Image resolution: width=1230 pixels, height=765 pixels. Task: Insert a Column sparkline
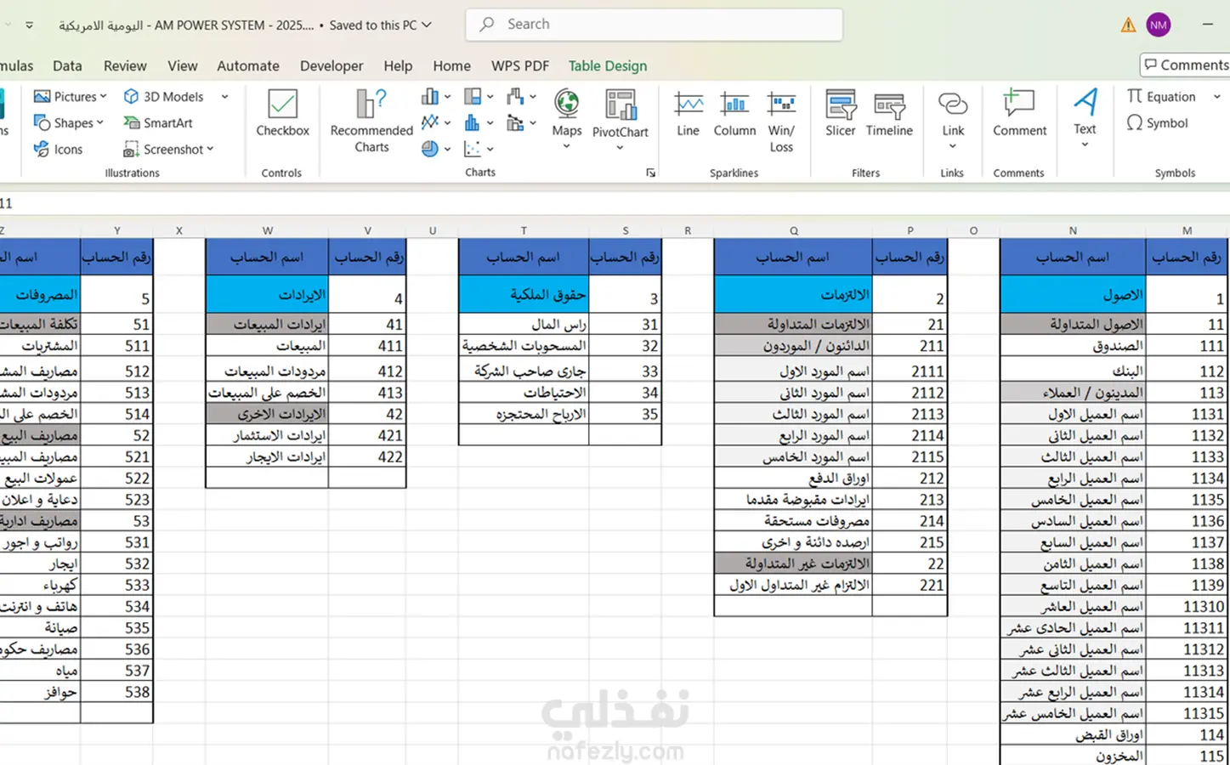(734, 114)
